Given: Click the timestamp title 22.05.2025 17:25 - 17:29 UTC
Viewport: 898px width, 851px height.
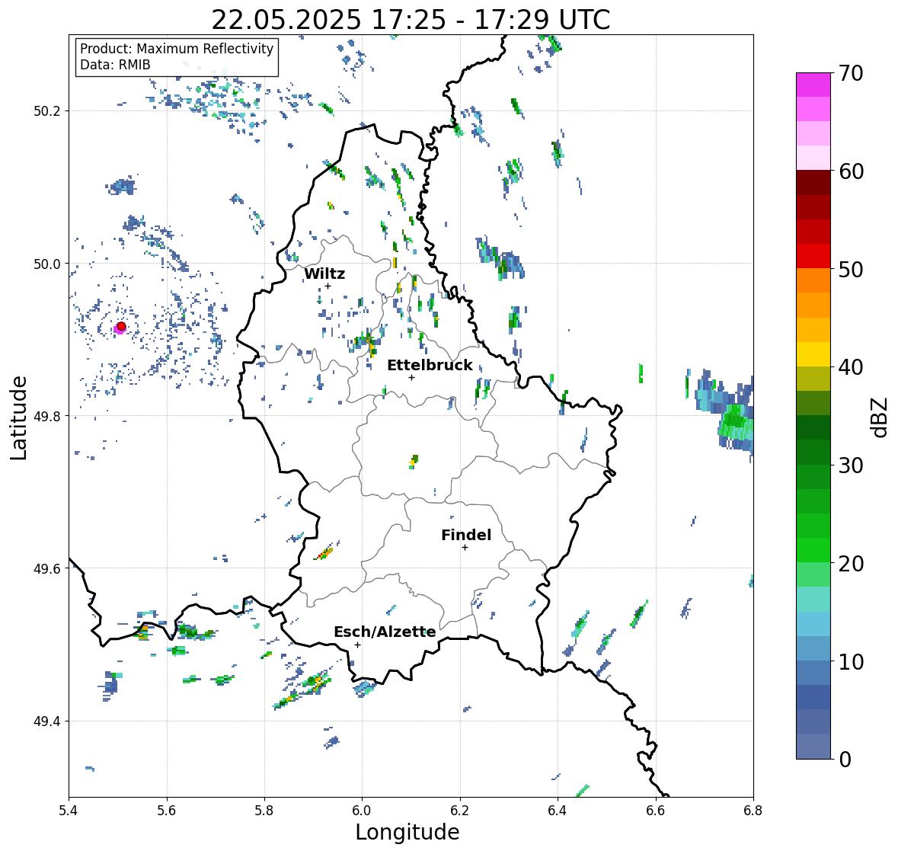Looking at the screenshot, I should point(411,20).
